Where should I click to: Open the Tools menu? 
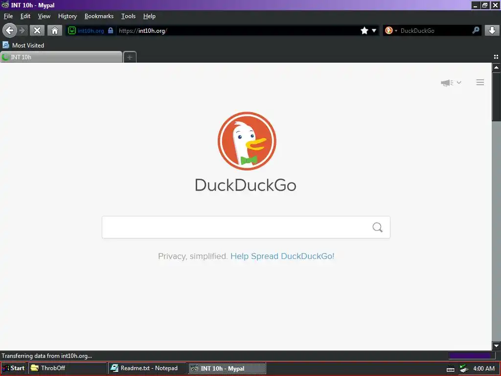pos(128,16)
